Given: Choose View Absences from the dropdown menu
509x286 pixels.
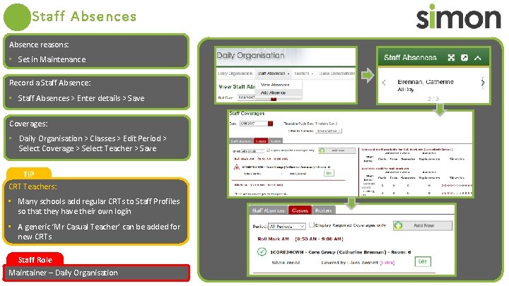Looking at the screenshot, I should pos(275,85).
